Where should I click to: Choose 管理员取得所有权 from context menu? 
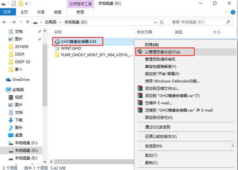pos(160,59)
